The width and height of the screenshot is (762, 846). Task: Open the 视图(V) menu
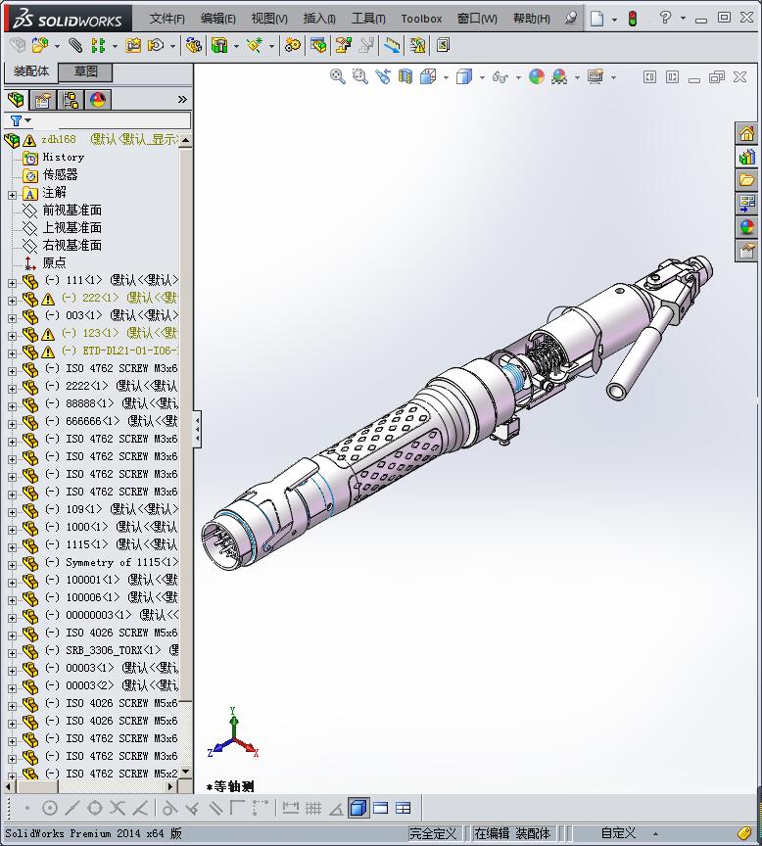(269, 19)
